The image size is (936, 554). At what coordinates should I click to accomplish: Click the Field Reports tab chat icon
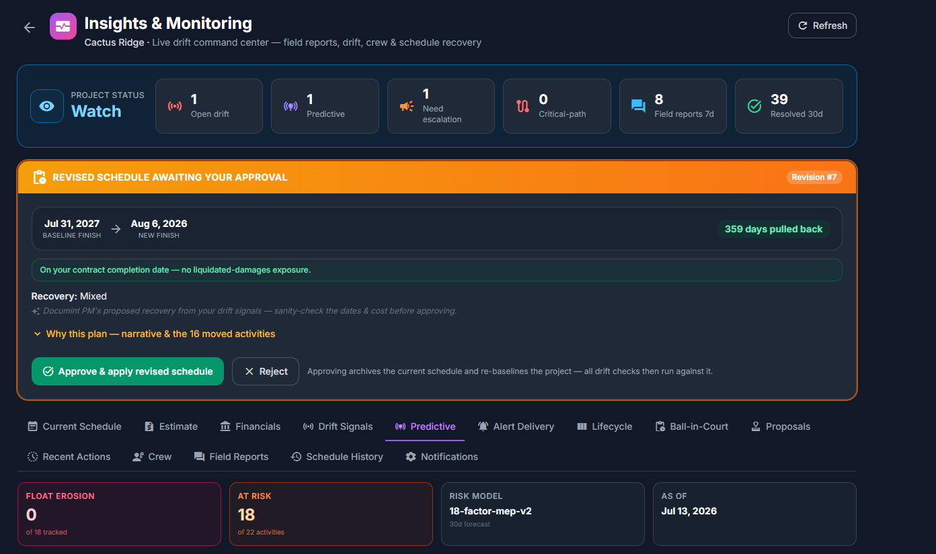(199, 457)
